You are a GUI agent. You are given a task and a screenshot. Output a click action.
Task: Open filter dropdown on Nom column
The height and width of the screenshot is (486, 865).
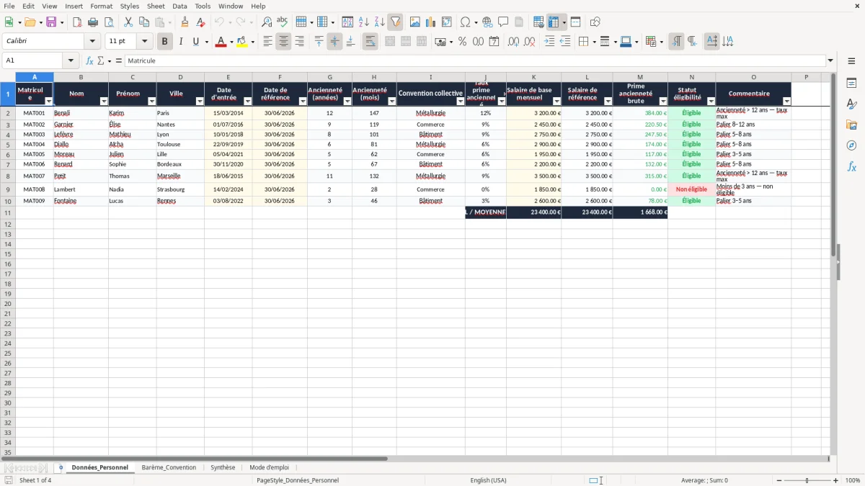(x=104, y=102)
